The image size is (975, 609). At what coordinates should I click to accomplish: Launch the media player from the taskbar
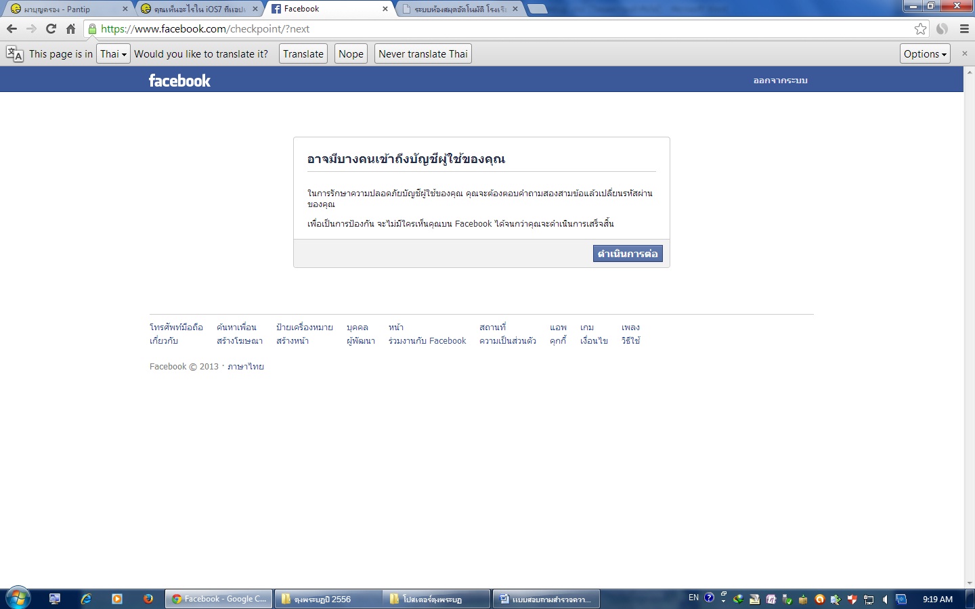117,599
